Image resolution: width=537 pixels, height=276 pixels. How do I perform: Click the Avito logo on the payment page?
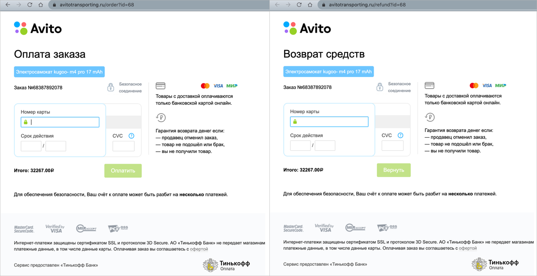[38, 28]
